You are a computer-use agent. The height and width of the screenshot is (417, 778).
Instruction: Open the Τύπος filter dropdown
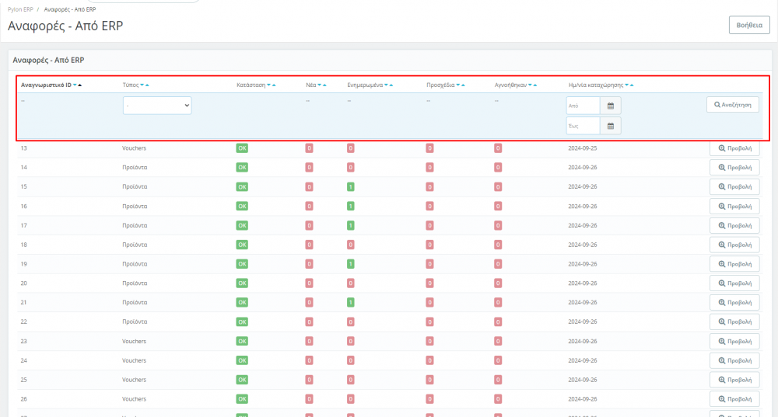pos(157,105)
